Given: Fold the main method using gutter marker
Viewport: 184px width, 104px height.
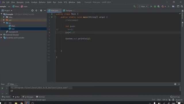Looking at the screenshot, I should (x=55, y=17).
